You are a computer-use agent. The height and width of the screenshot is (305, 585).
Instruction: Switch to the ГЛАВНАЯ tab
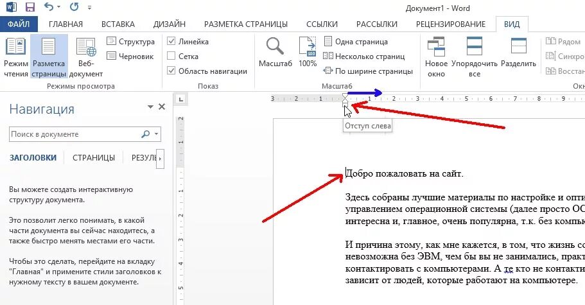65,24
